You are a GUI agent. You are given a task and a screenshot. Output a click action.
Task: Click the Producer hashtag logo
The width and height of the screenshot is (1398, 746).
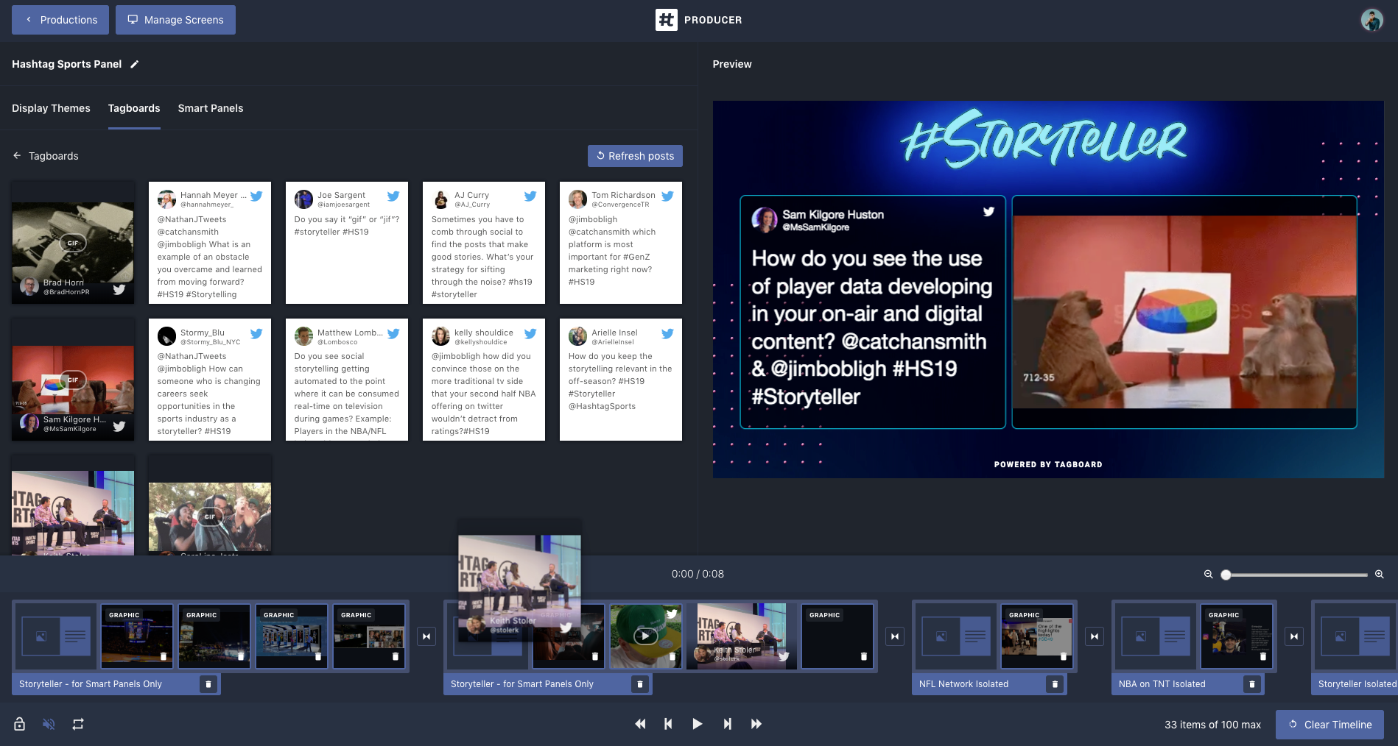666,20
